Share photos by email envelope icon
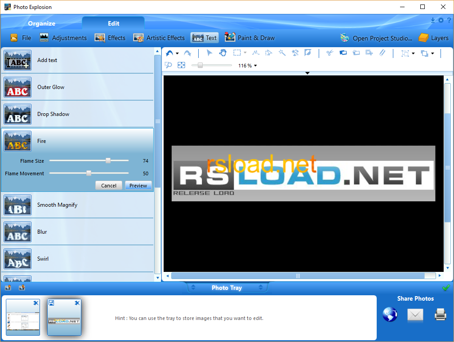 point(415,315)
